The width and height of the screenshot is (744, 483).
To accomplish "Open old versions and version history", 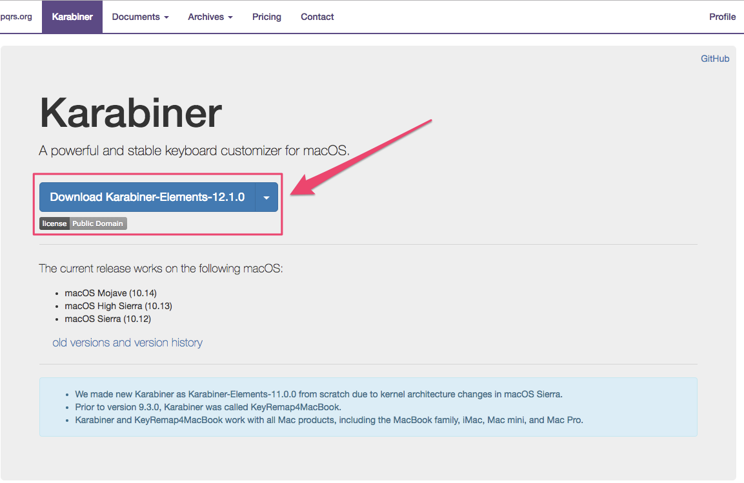I will pos(127,343).
